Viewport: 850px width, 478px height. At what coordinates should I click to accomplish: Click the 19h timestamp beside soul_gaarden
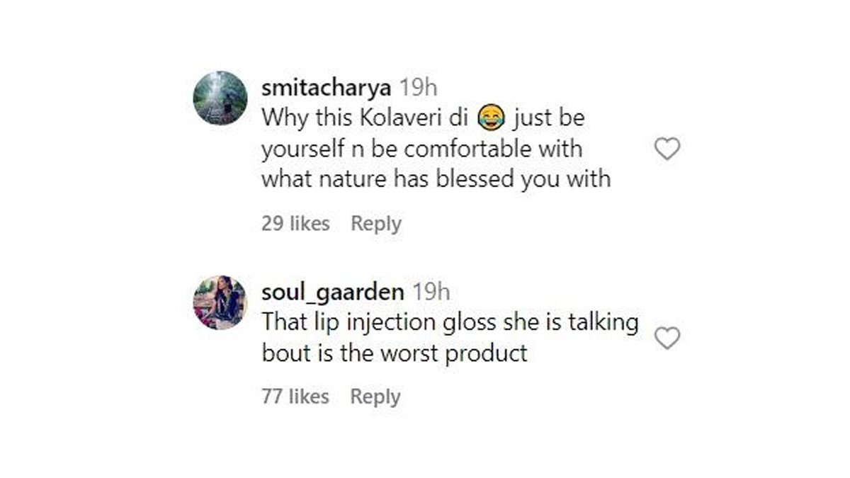[431, 292]
